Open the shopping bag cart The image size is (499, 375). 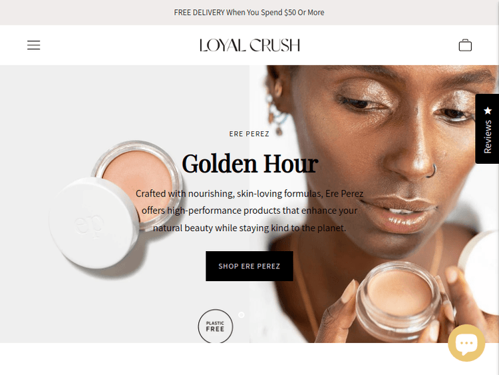tap(465, 45)
